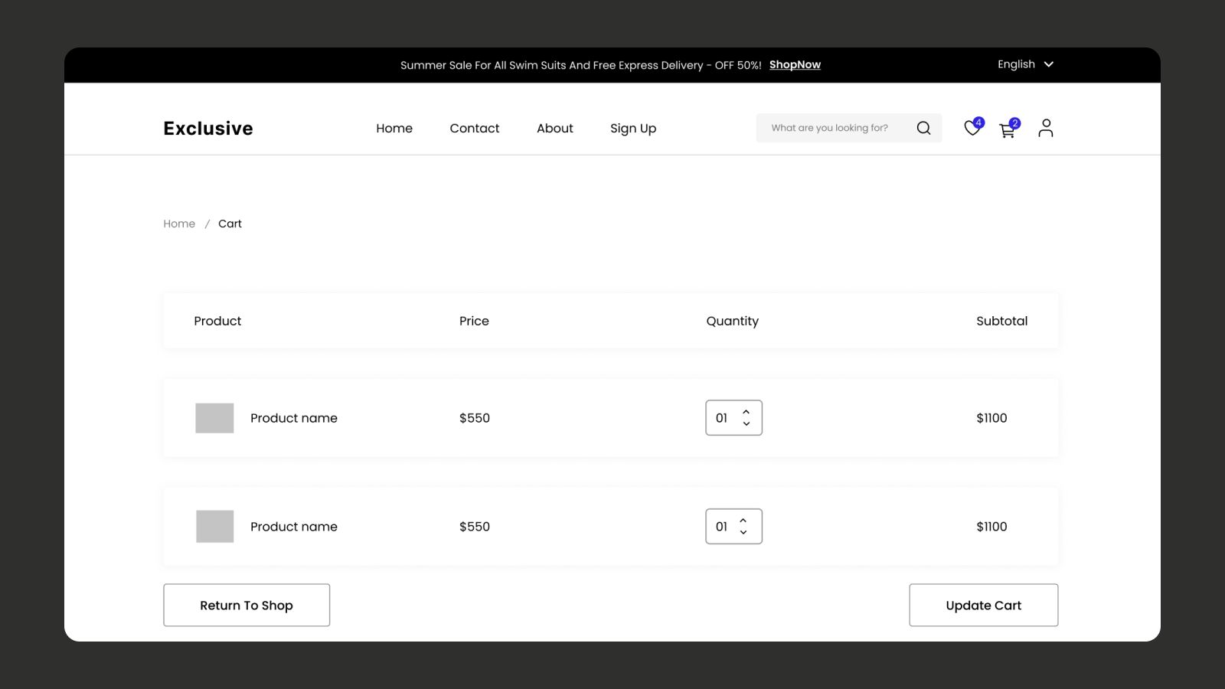Select the About menu item
This screenshot has height=689, width=1225.
(554, 128)
